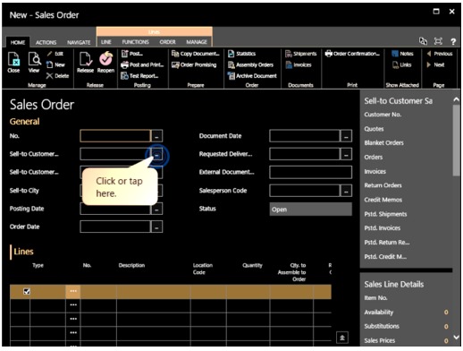Click Order Confirmation print icon
The width and height of the screenshot is (463, 351).
pos(328,54)
